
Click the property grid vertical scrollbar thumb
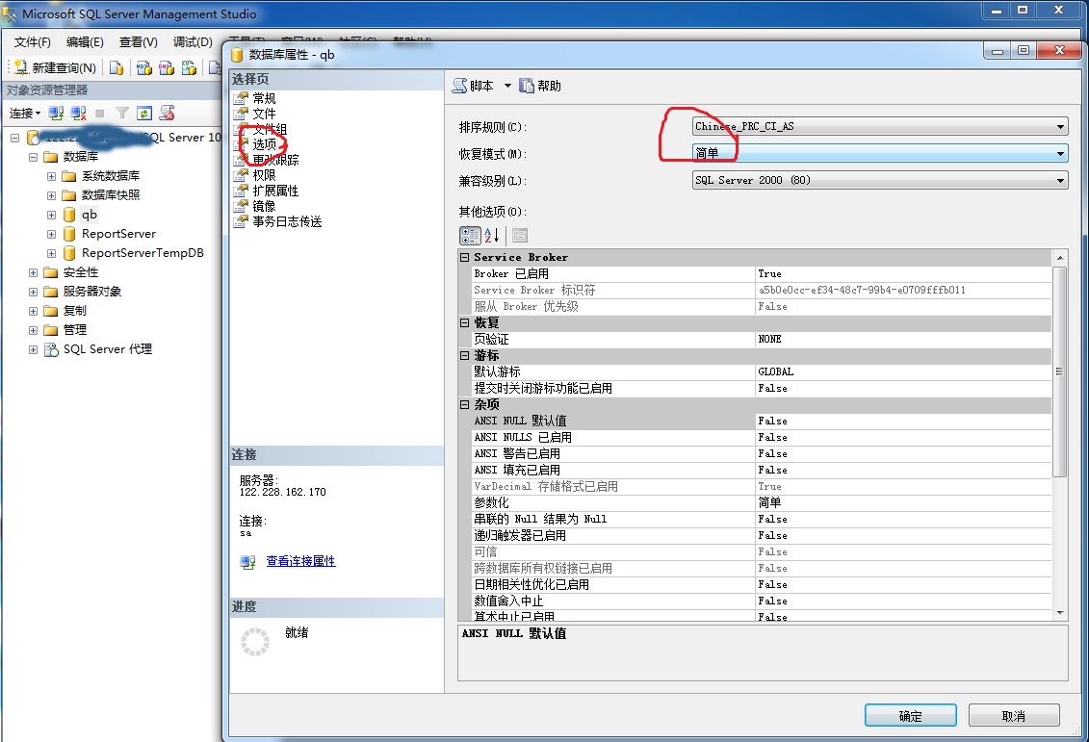pos(1060,371)
